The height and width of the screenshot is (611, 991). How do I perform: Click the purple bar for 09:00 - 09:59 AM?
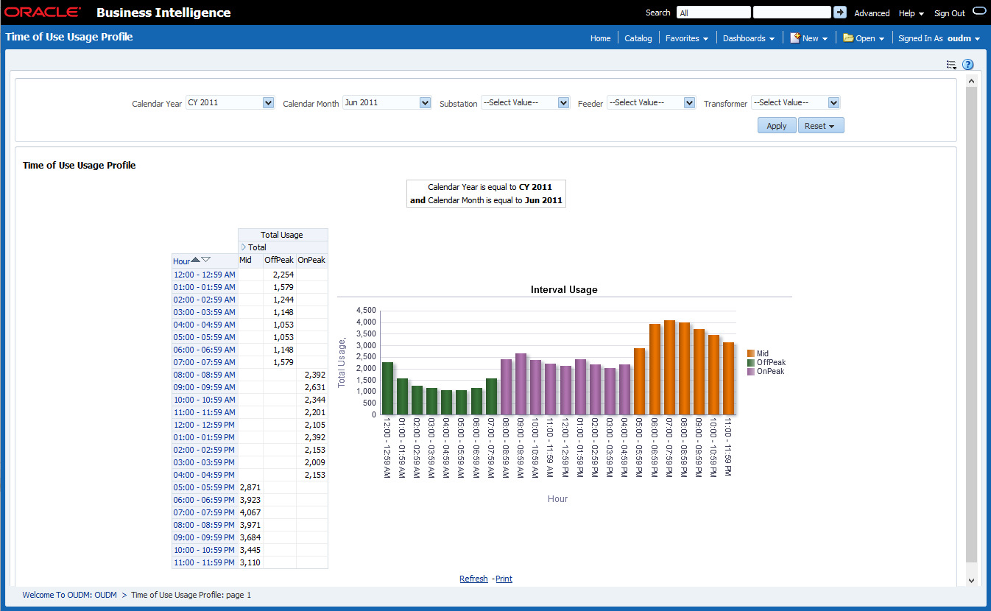(x=521, y=384)
